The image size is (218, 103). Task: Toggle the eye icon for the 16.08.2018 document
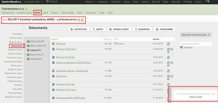168,52
